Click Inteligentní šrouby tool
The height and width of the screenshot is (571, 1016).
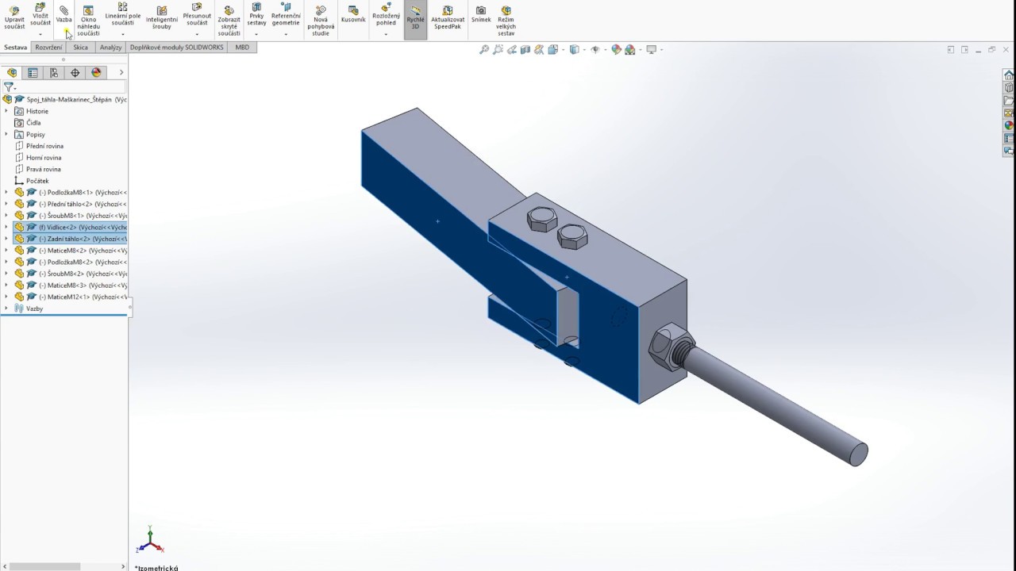(x=161, y=18)
